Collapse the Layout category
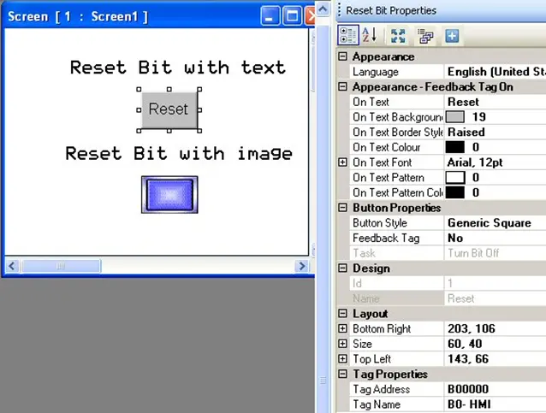This screenshot has width=546, height=413. (342, 314)
